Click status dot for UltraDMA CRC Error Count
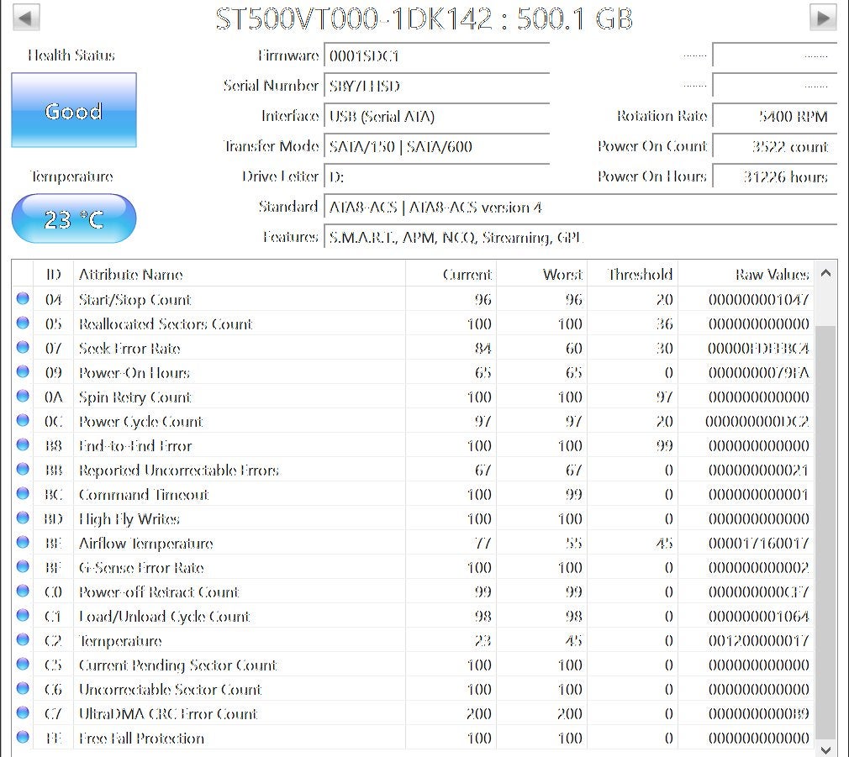The image size is (849, 757). (x=23, y=712)
